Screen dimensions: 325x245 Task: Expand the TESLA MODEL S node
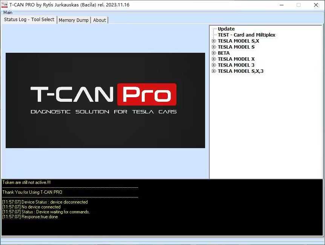(213, 47)
